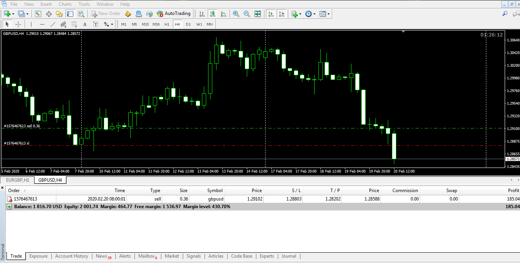Open the Profiles icon

click(x=21, y=14)
